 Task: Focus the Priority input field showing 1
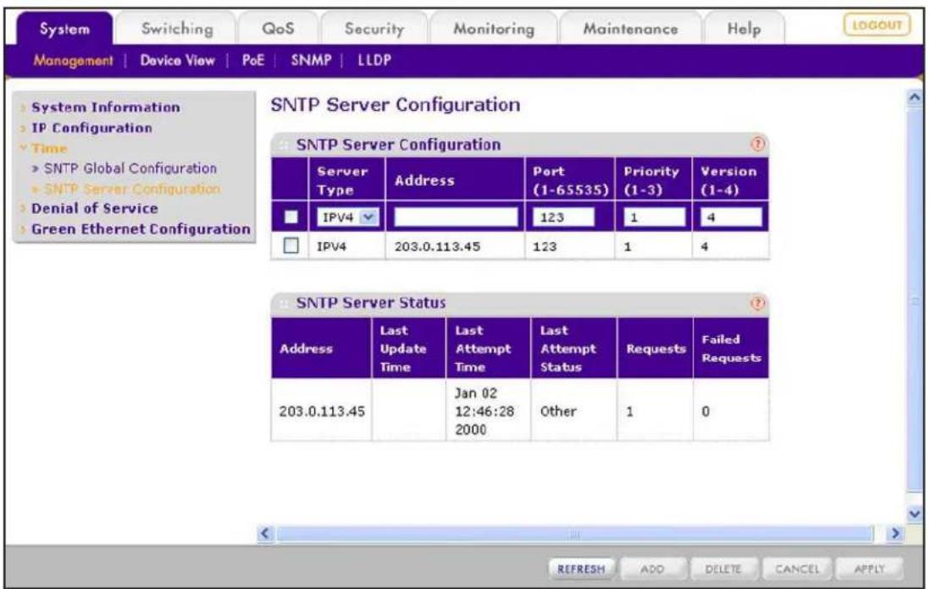point(654,217)
